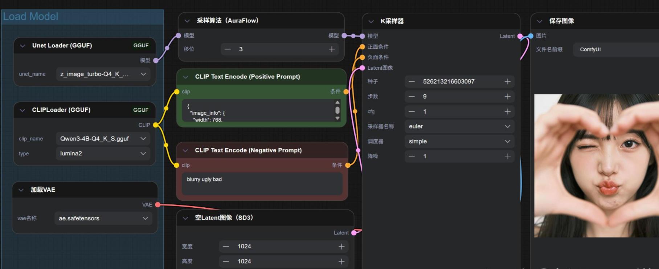The image size is (659, 269).
Task: Collapse the CLIPLoader (GGUF) node
Action: [x=22, y=110]
